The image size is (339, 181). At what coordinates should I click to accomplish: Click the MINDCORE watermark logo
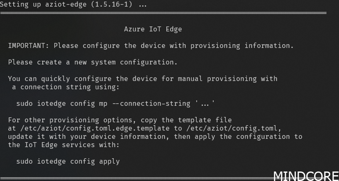coord(306,175)
